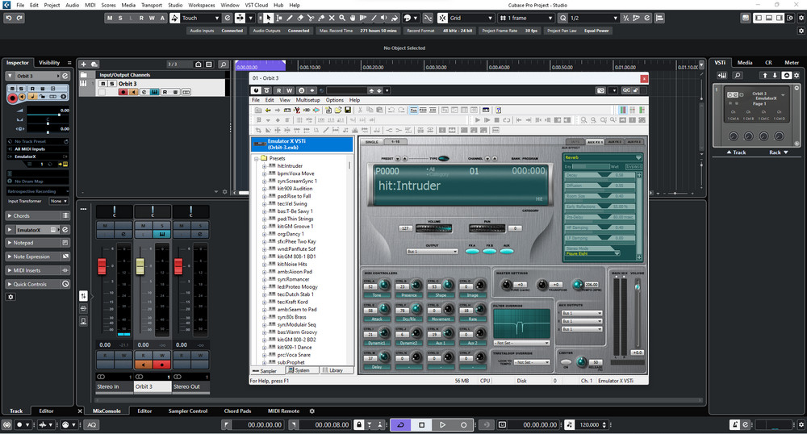Click the Iterative Quantize icon next to 1/2
This screenshot has height=434, width=807.
(626, 18)
